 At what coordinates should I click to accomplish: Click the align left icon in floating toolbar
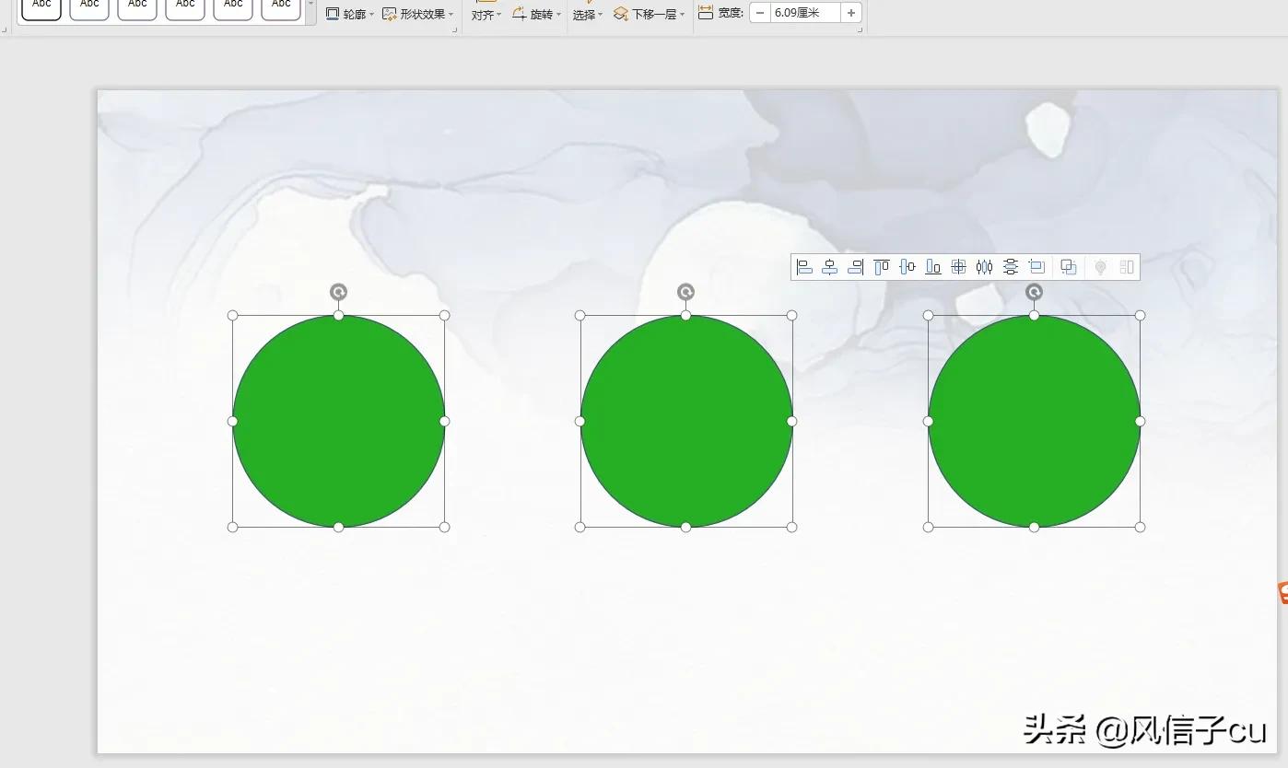(x=804, y=267)
